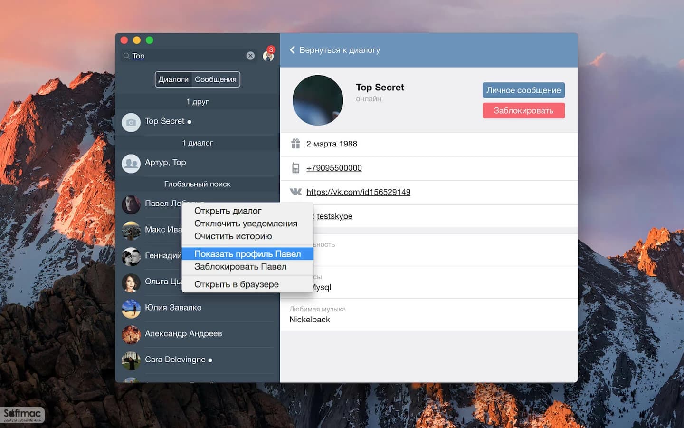Select Cara Delevingne in search results
This screenshot has width=684, height=428.
(197, 360)
